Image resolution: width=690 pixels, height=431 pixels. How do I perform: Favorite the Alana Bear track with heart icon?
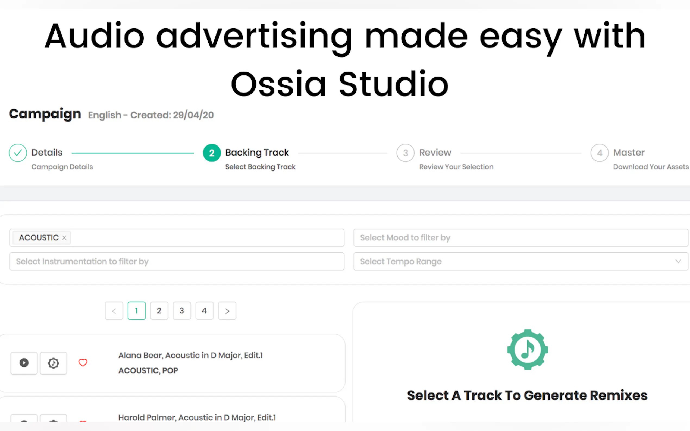point(83,363)
